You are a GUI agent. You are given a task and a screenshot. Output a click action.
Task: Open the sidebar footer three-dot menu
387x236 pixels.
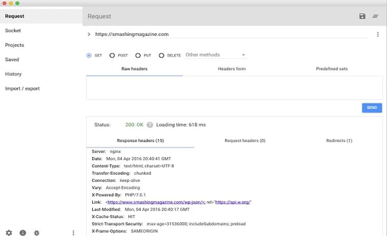[x=73, y=233]
